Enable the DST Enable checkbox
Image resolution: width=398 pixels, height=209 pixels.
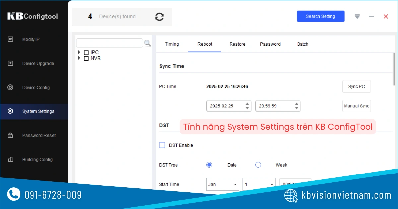(x=162, y=145)
